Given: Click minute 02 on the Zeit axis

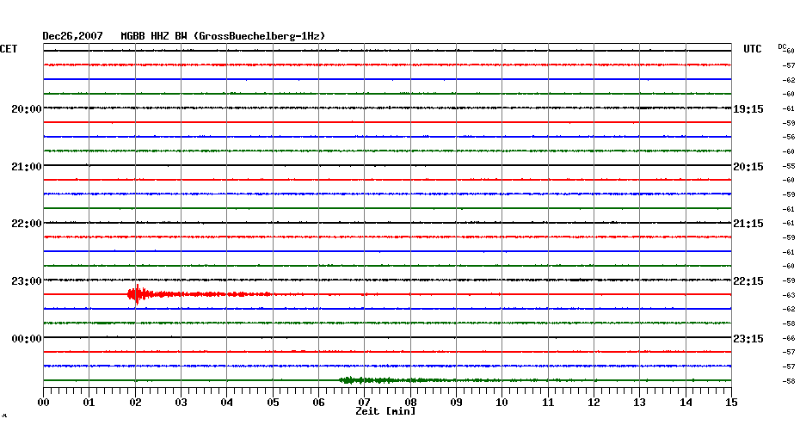Looking at the screenshot, I should click(135, 403).
